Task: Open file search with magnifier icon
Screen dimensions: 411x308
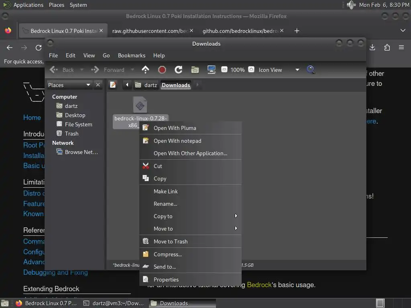Action: pyautogui.click(x=311, y=70)
